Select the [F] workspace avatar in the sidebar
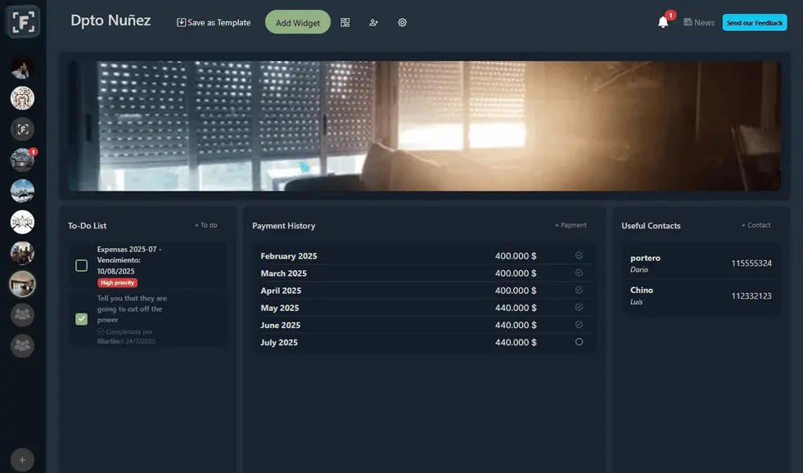Image resolution: width=803 pixels, height=473 pixels. pos(23,129)
